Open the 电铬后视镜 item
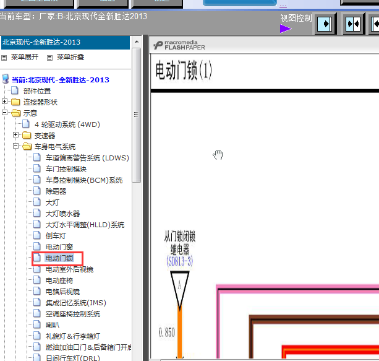Screen dimensions: 379x361 [62, 292]
